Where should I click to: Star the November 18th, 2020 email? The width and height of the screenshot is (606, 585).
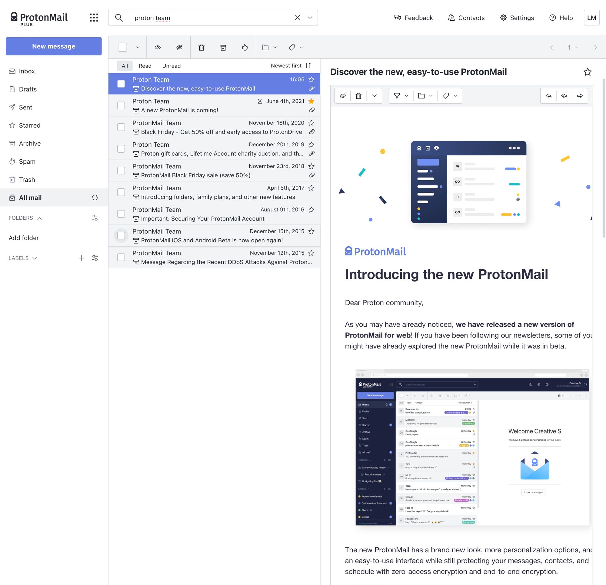tap(311, 123)
